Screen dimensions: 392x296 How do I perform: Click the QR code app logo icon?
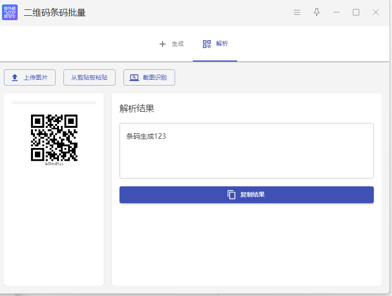(x=10, y=12)
